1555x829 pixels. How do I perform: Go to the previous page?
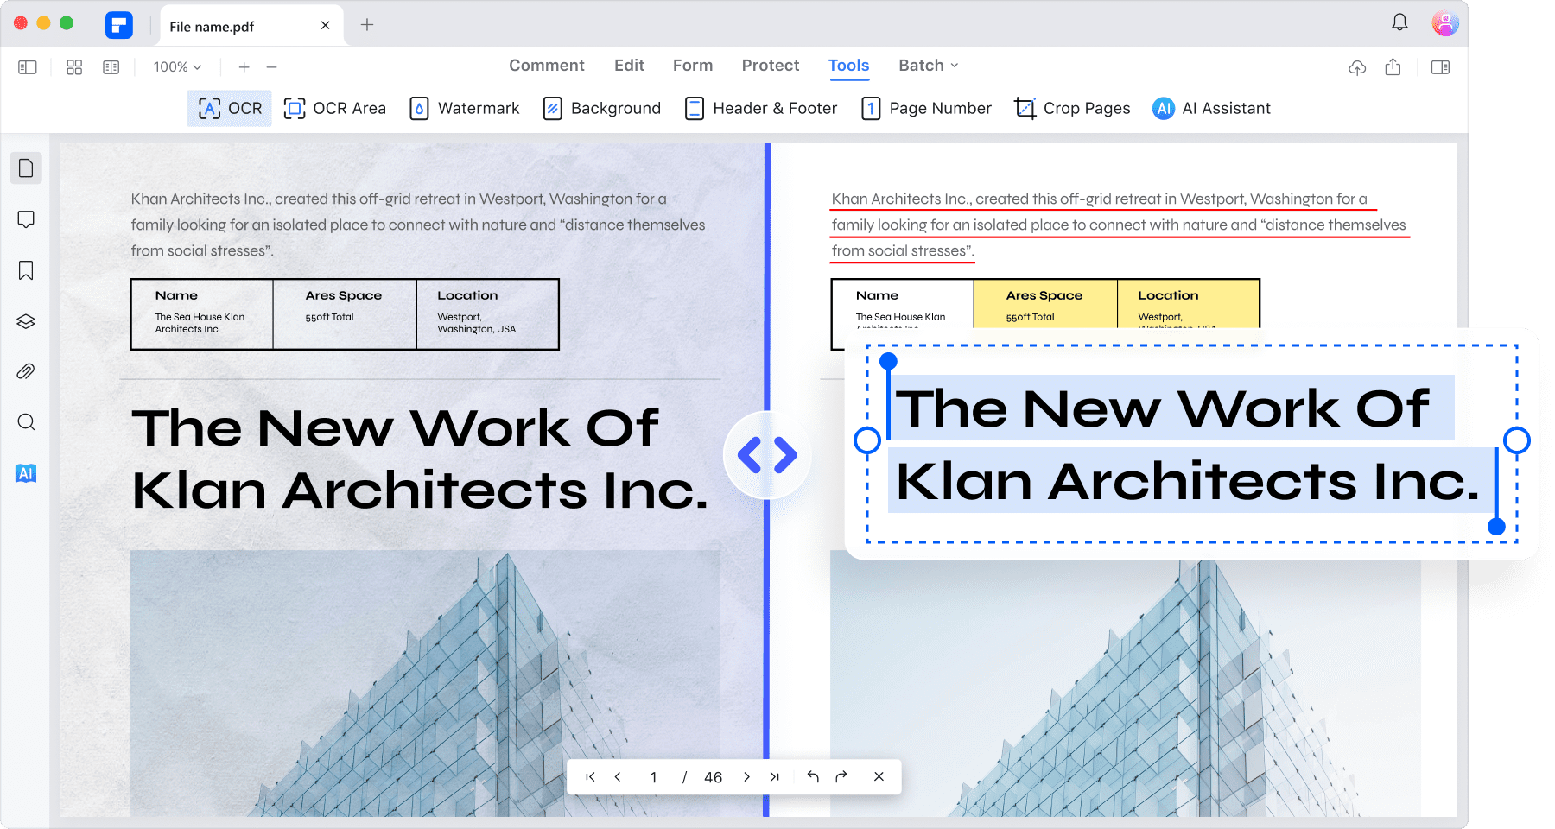point(618,777)
